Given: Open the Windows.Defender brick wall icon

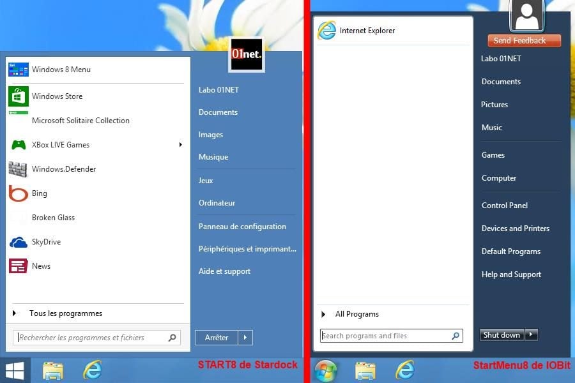Looking at the screenshot, I should (x=18, y=169).
